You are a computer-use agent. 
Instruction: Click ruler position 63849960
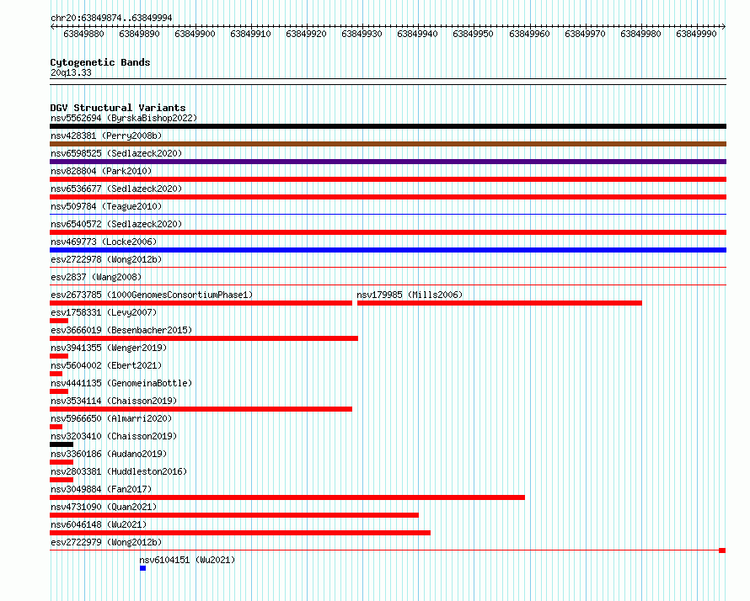(529, 34)
